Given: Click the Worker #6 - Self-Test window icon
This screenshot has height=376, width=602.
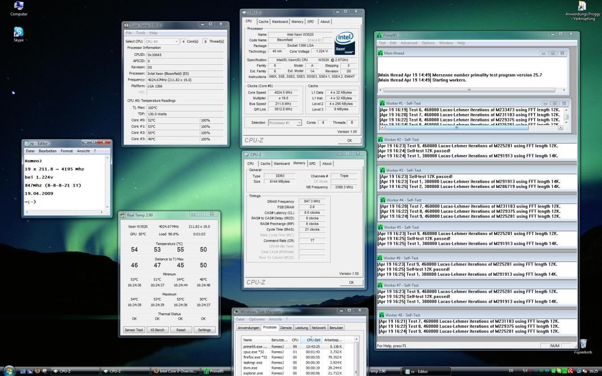Looking at the screenshot, I should tap(380, 258).
